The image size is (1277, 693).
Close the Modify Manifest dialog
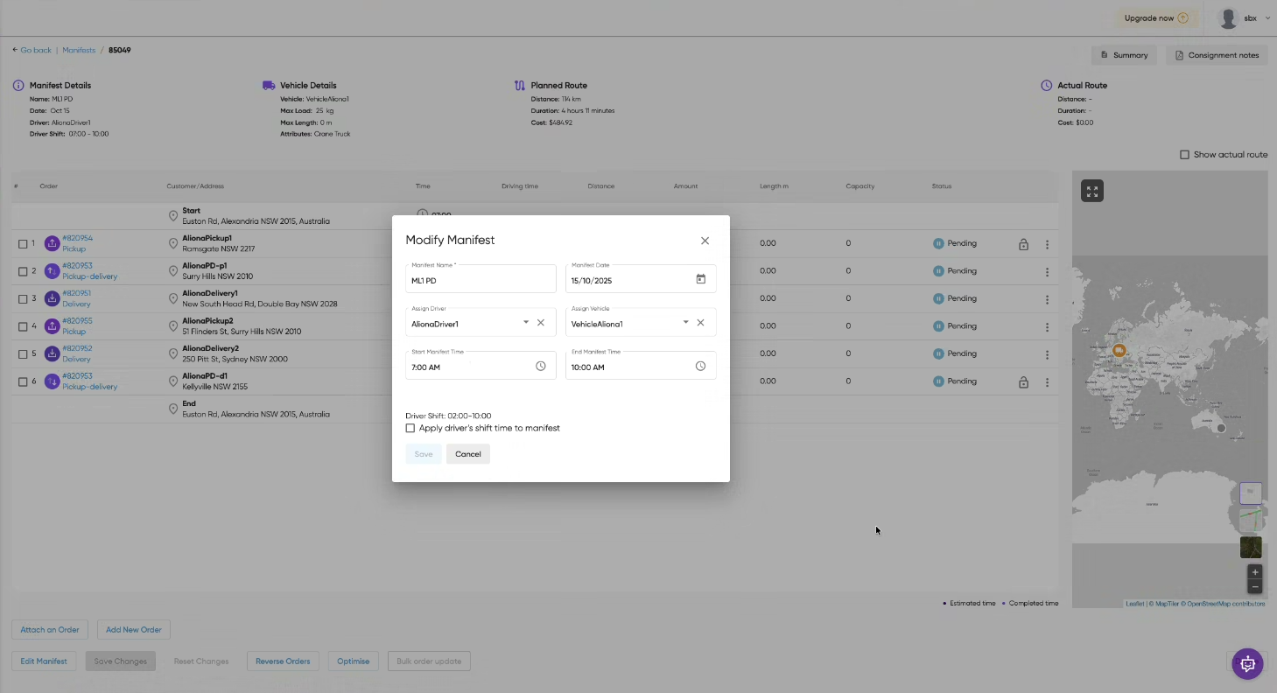pyautogui.click(x=705, y=241)
